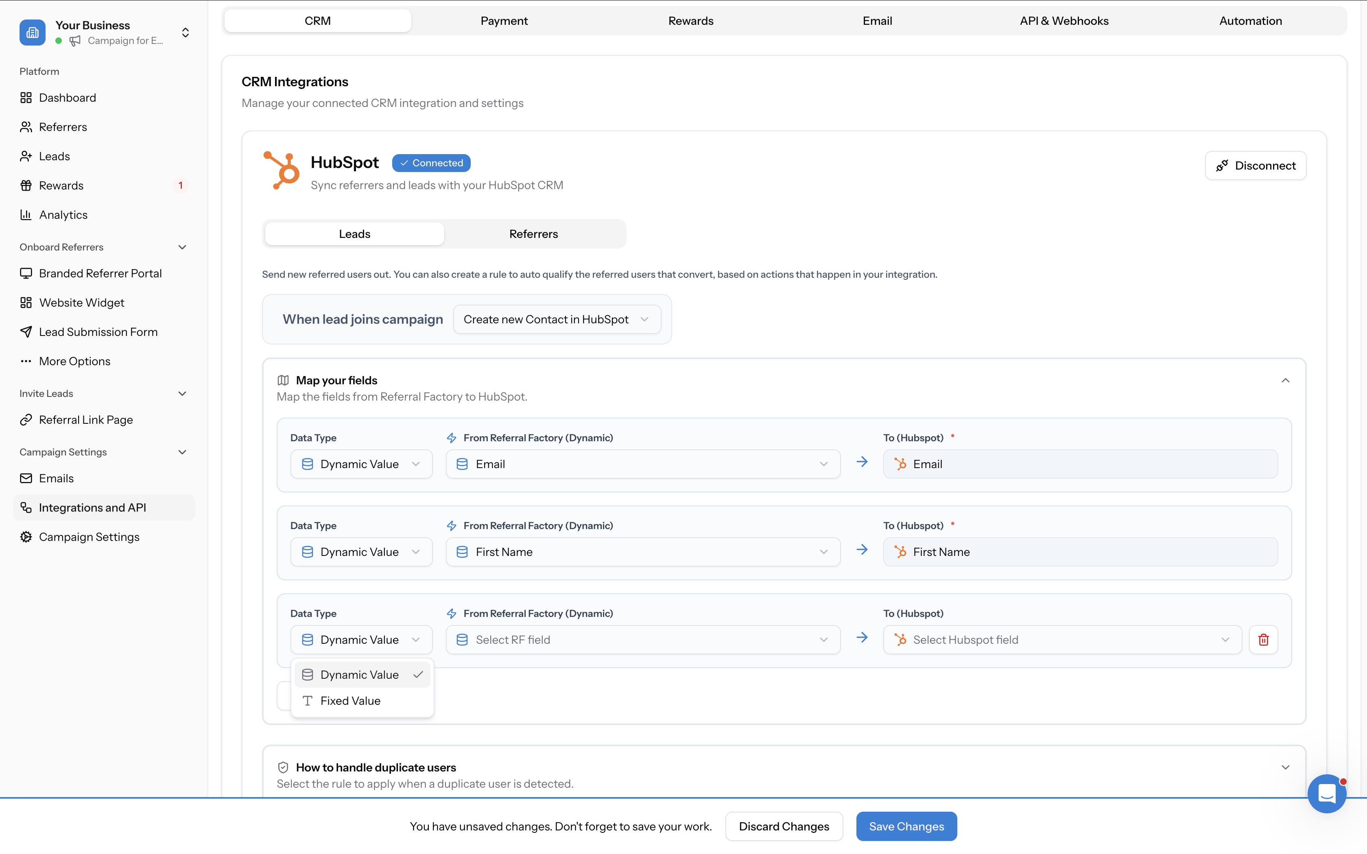
Task: Open the API & Webhooks tab
Action: click(1063, 21)
